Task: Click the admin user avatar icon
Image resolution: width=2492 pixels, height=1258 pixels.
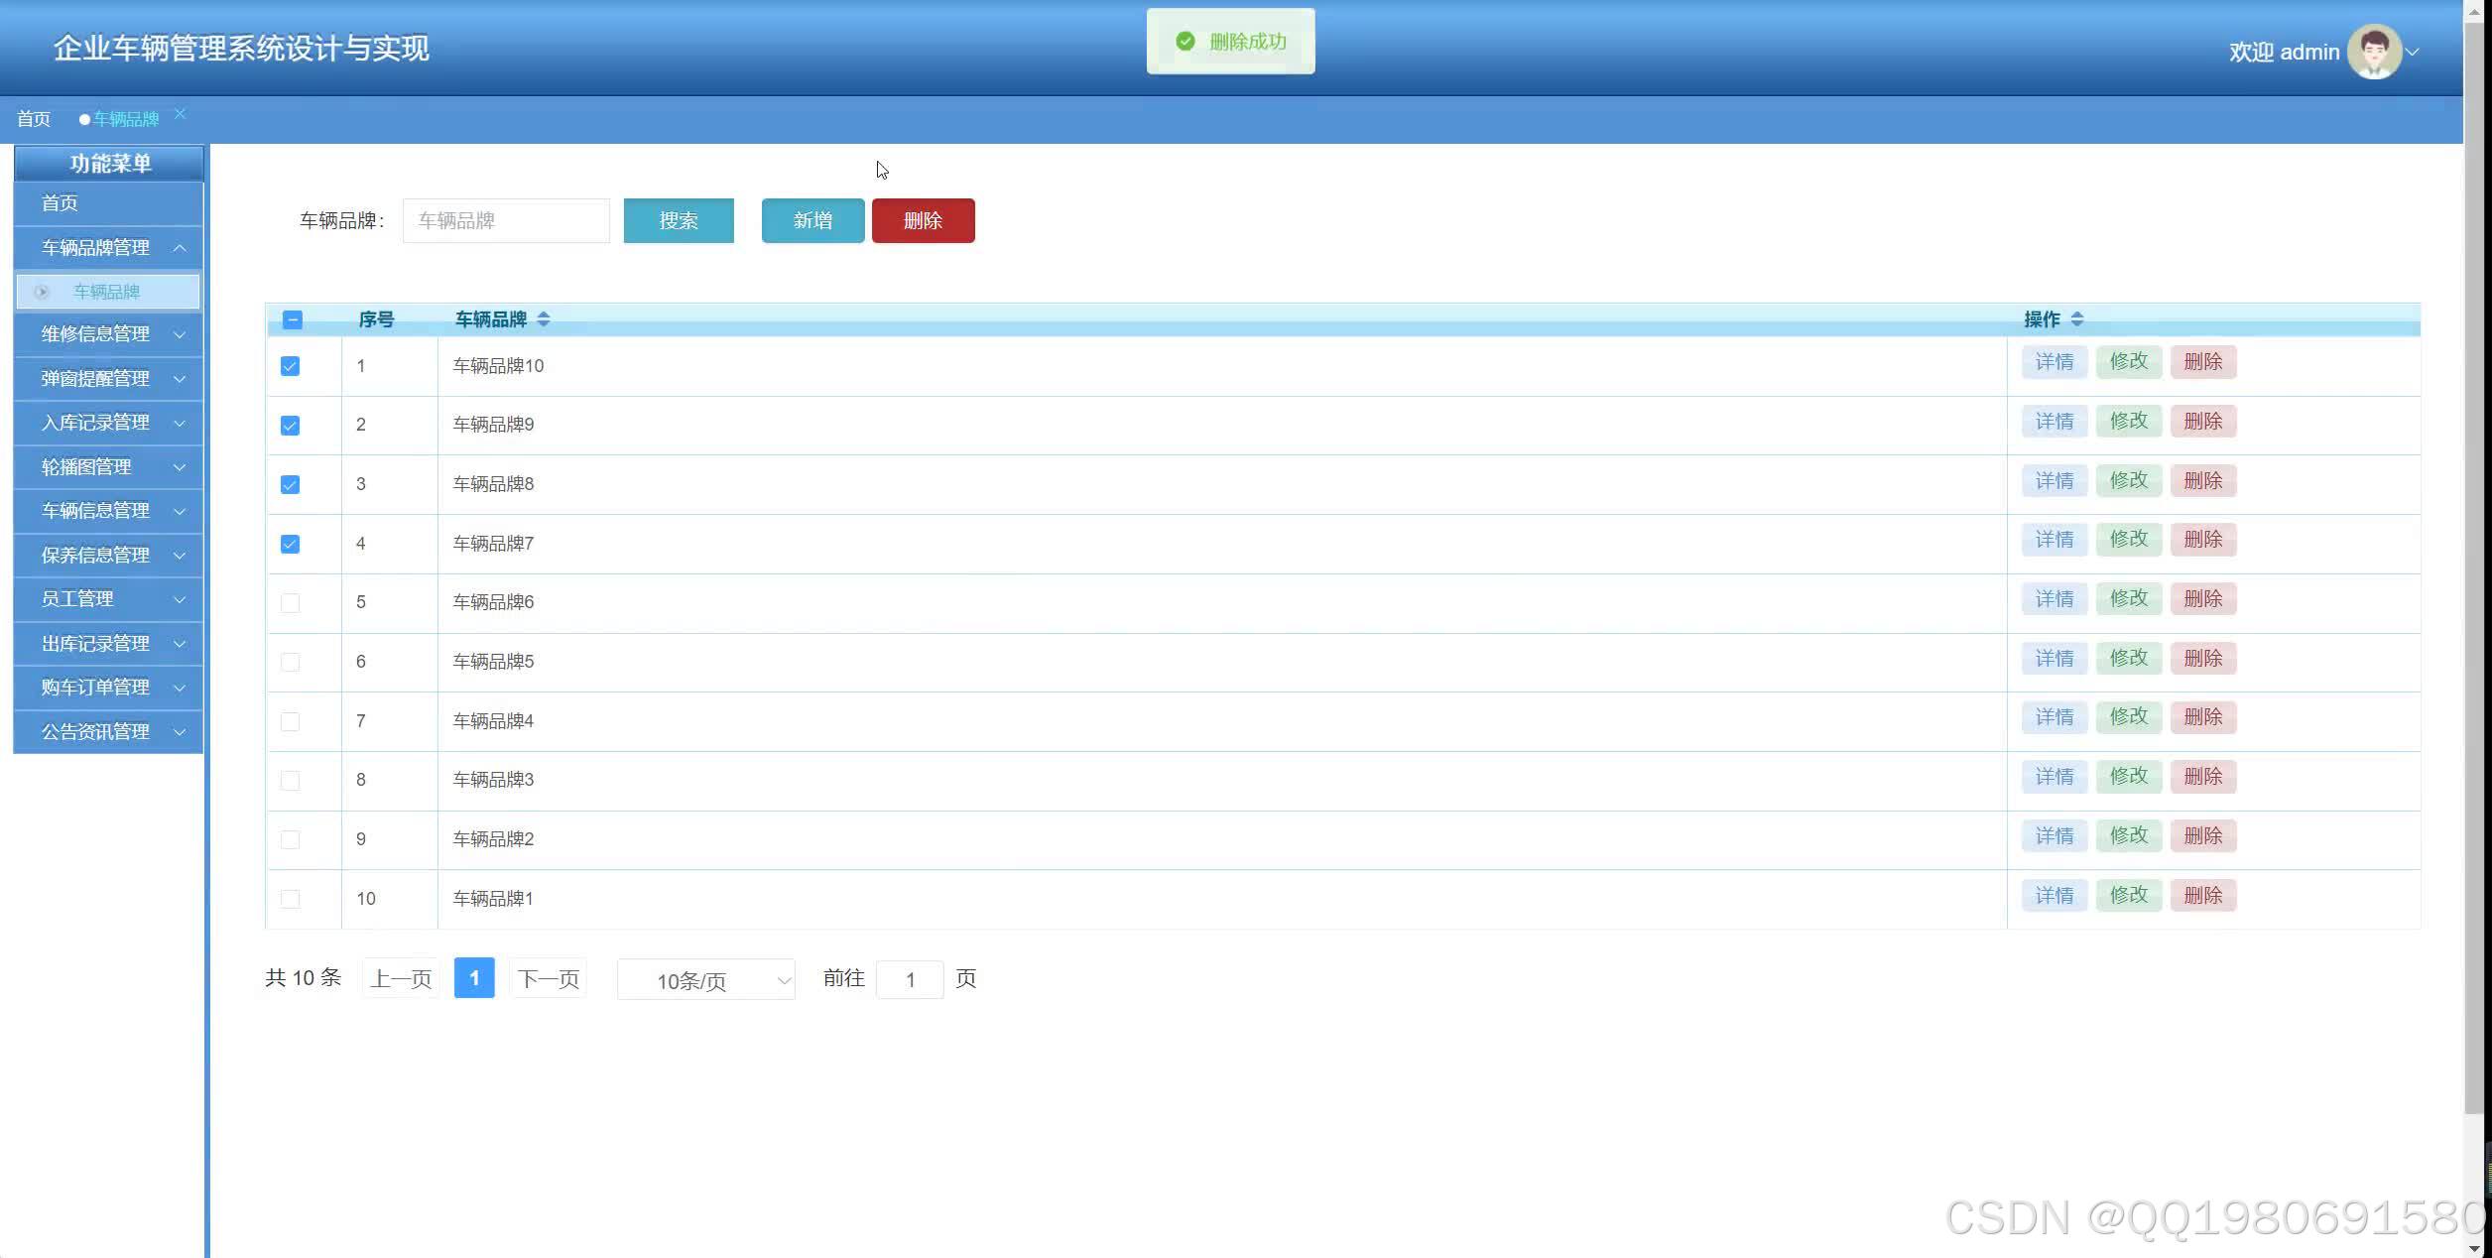Action: (x=2374, y=52)
